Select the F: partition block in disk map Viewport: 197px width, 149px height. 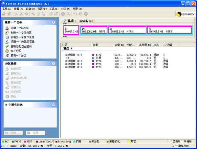coord(169,30)
